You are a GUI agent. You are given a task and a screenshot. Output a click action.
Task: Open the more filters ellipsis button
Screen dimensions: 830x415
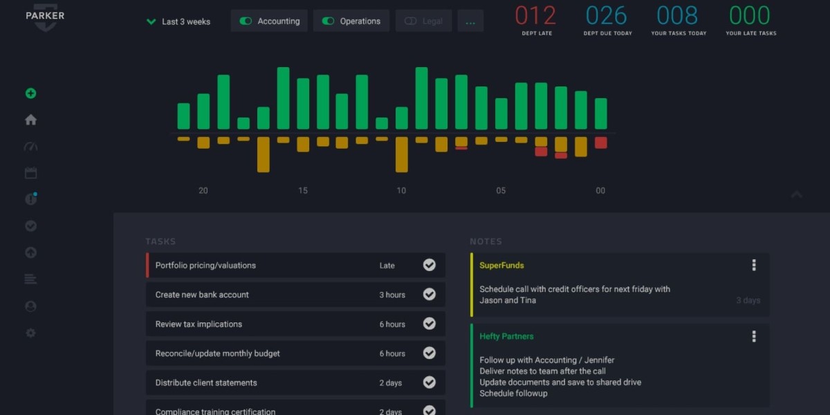point(470,21)
